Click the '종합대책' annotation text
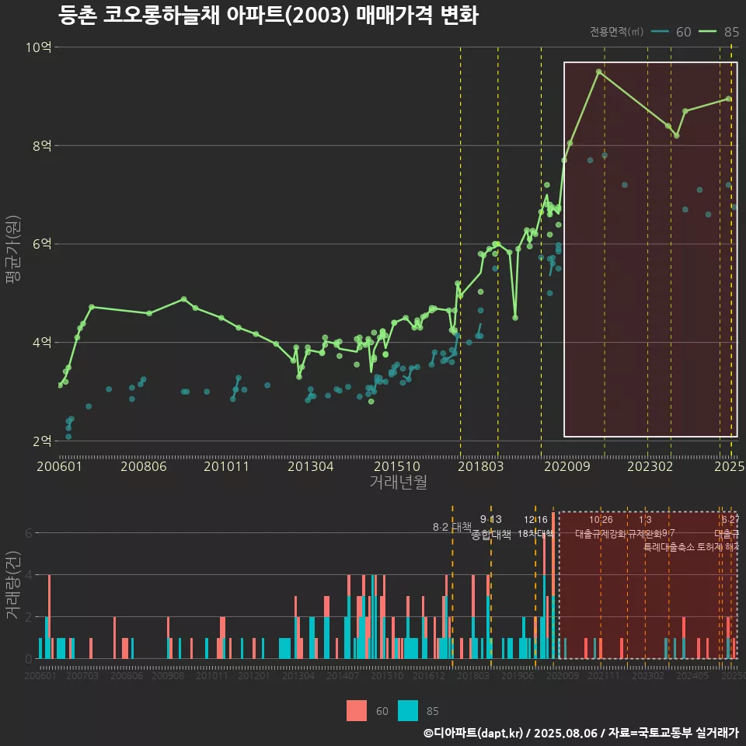 [x=491, y=535]
